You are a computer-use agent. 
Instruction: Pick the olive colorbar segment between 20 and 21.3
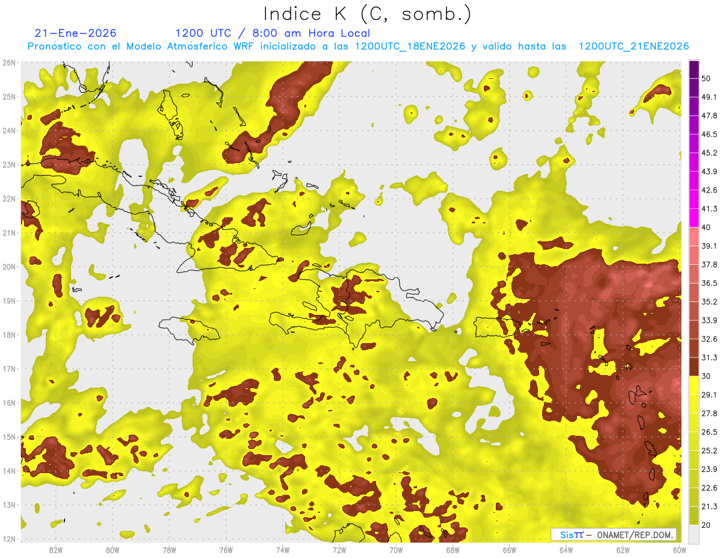pos(694,515)
